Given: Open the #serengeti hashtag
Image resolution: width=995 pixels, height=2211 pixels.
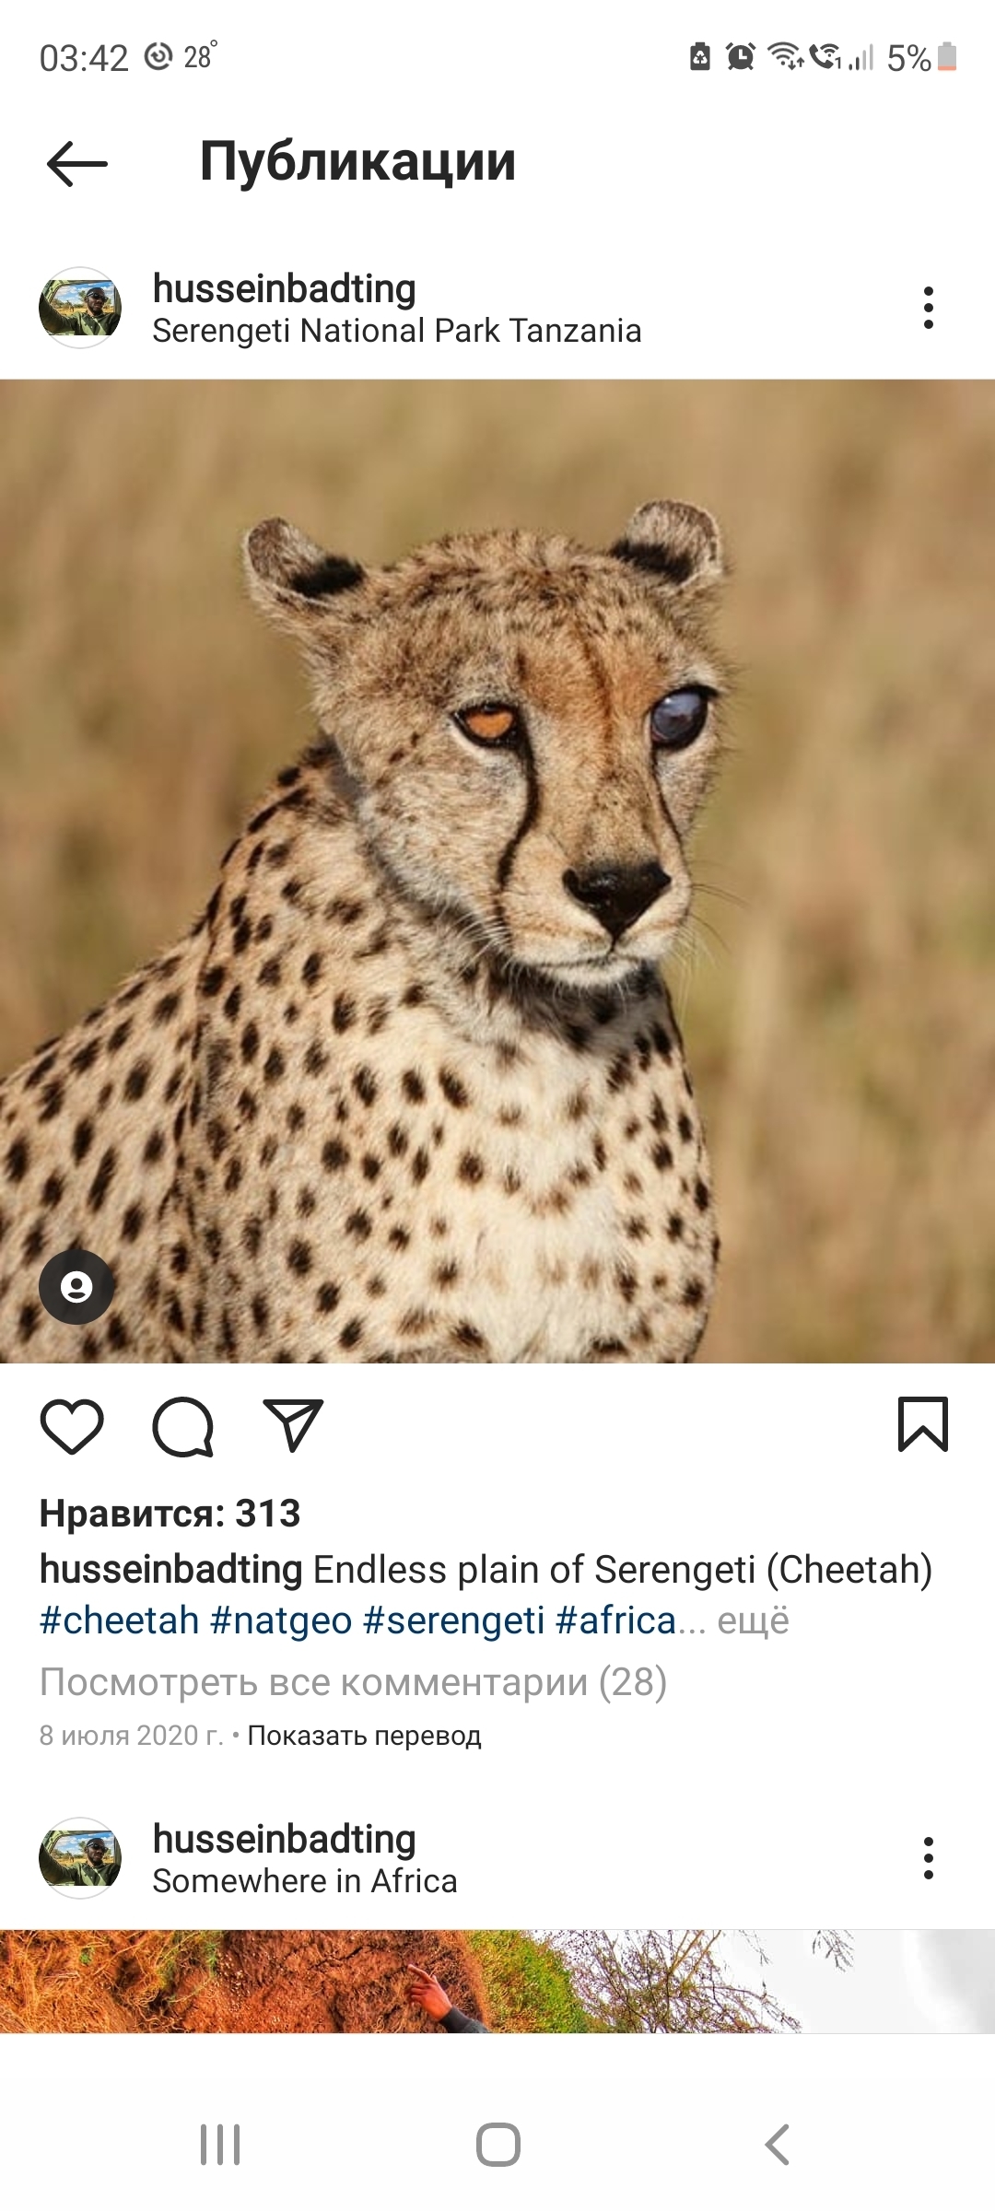Looking at the screenshot, I should click(x=454, y=1620).
